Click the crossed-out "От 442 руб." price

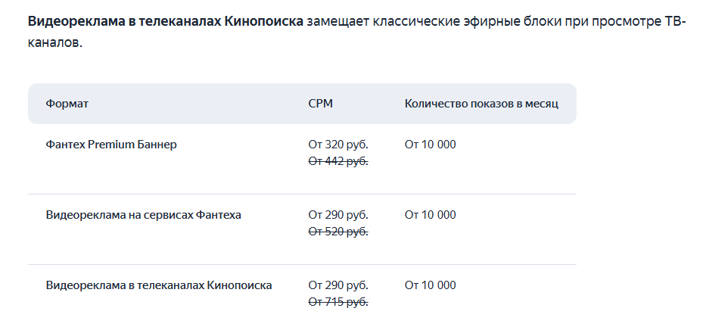[338, 160]
